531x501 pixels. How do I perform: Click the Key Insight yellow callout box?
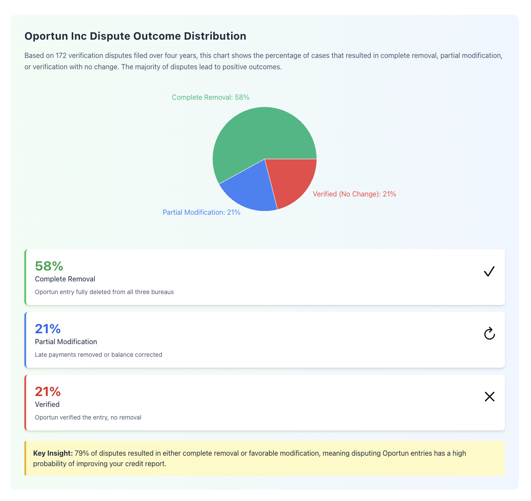(x=265, y=458)
